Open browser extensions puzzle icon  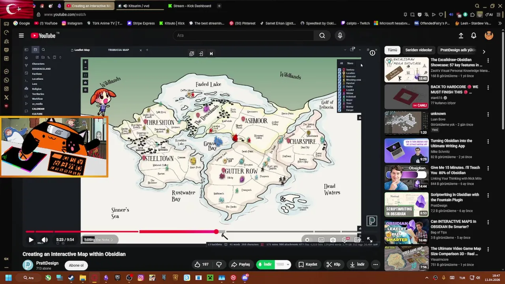point(473,15)
